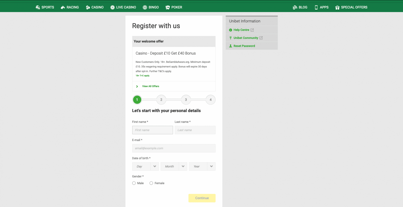Click the Special Offers gift icon

click(337, 7)
